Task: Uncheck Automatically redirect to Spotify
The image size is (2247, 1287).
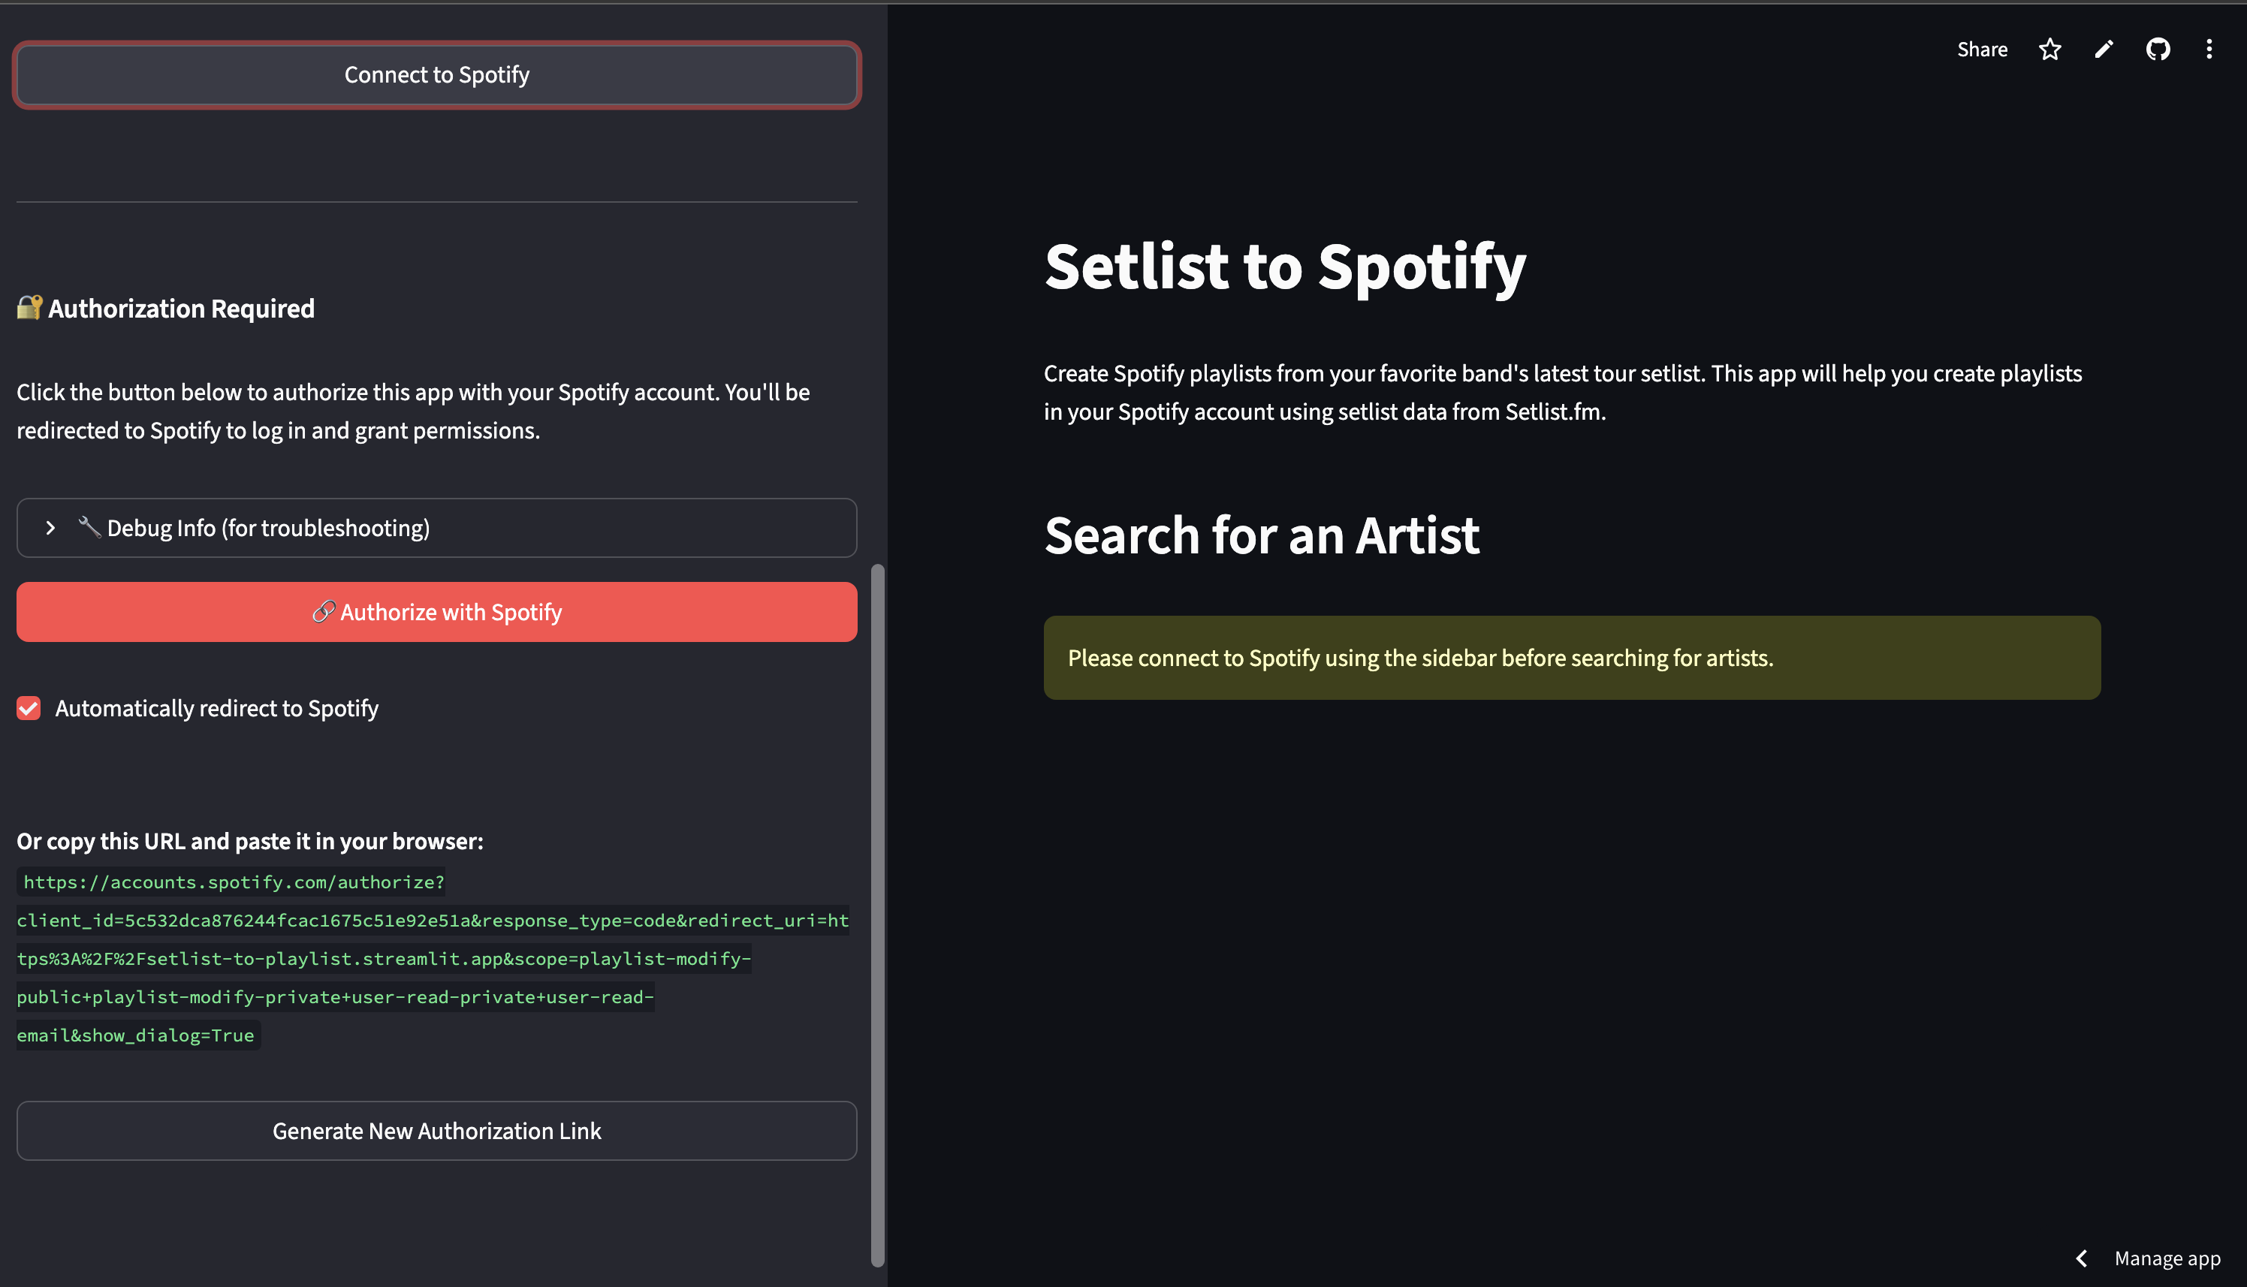Action: [29, 708]
